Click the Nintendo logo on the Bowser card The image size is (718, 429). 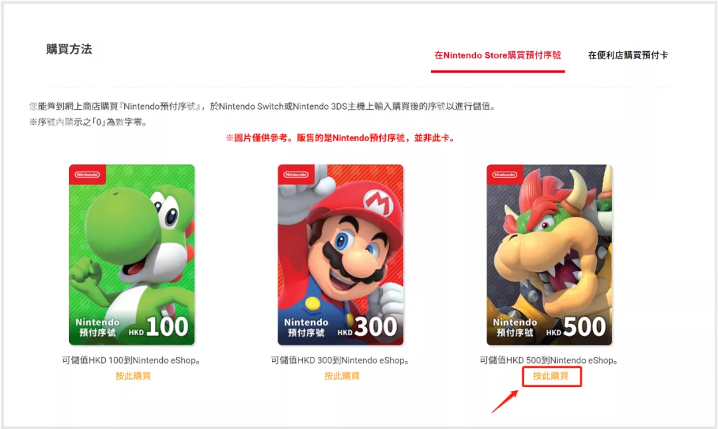(x=505, y=175)
